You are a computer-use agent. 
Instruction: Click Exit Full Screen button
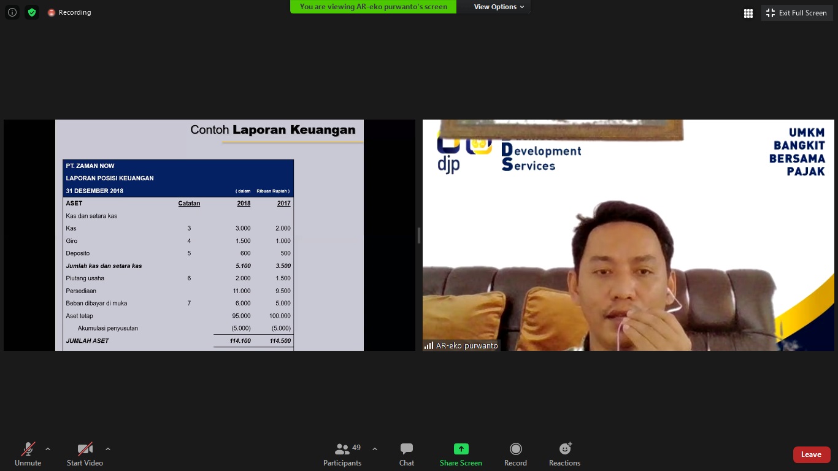(797, 13)
